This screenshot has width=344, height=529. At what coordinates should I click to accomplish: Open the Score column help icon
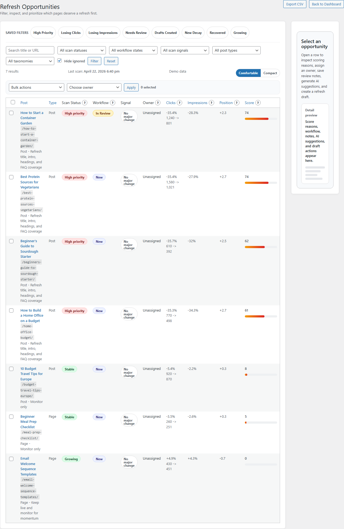point(258,103)
